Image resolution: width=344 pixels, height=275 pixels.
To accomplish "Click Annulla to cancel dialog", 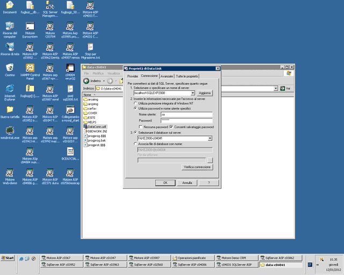I will (187, 183).
